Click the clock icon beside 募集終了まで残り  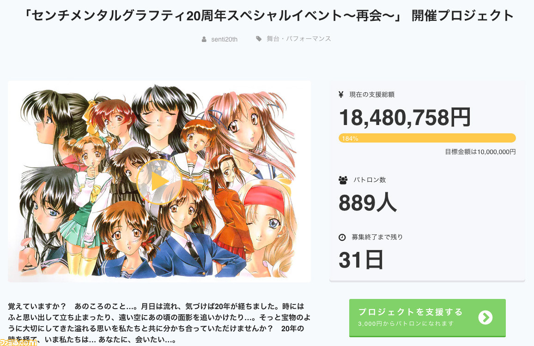tap(342, 237)
